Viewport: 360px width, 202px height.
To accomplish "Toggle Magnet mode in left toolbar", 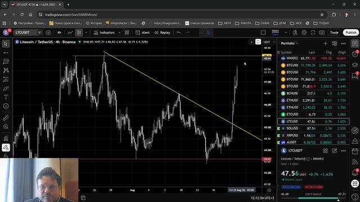I will click(x=6, y=139).
